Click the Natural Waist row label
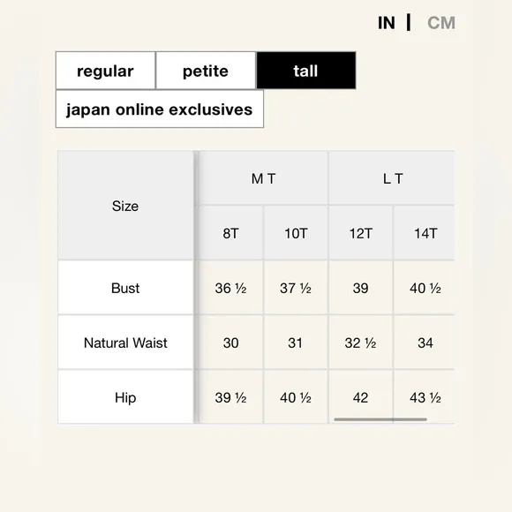The height and width of the screenshot is (512, 512). click(125, 343)
